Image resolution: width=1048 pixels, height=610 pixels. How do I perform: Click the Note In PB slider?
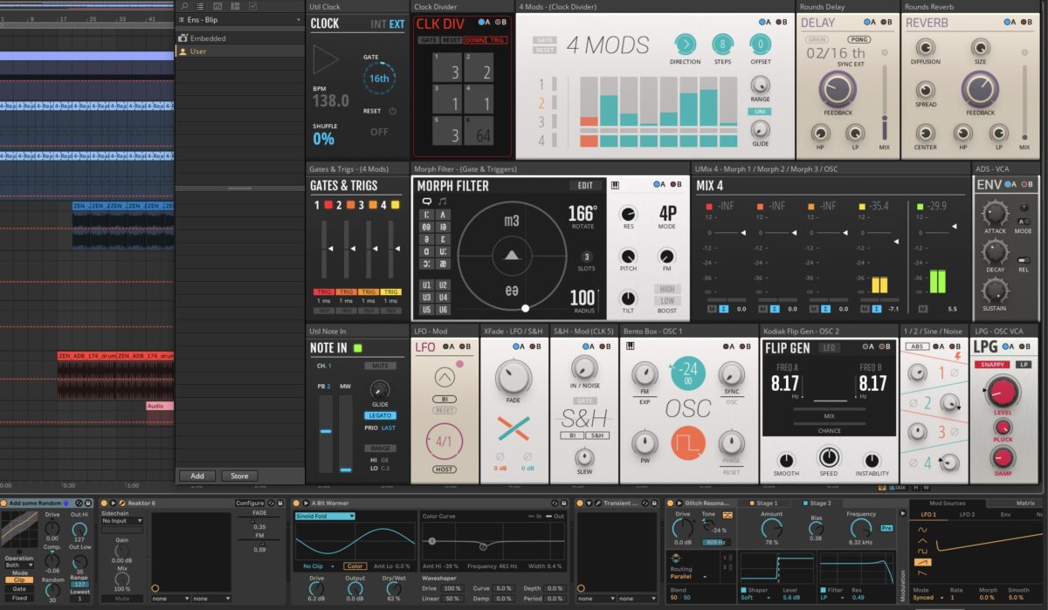coord(326,432)
